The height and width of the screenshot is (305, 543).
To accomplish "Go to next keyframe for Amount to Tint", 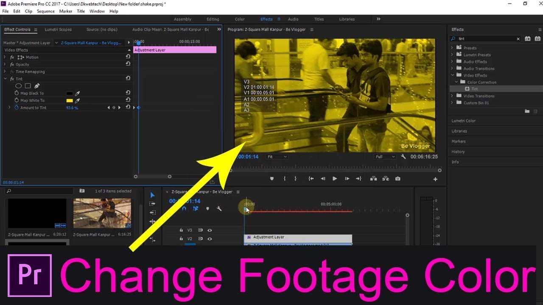I will (x=119, y=108).
